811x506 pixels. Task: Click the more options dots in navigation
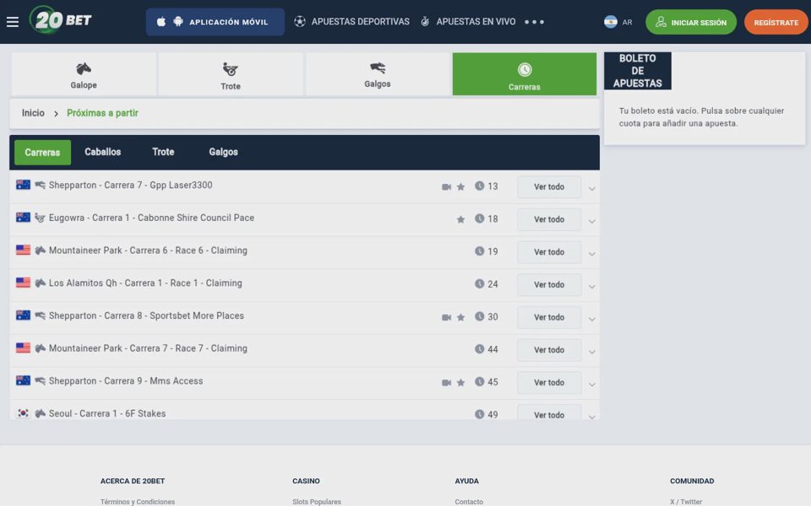(534, 22)
